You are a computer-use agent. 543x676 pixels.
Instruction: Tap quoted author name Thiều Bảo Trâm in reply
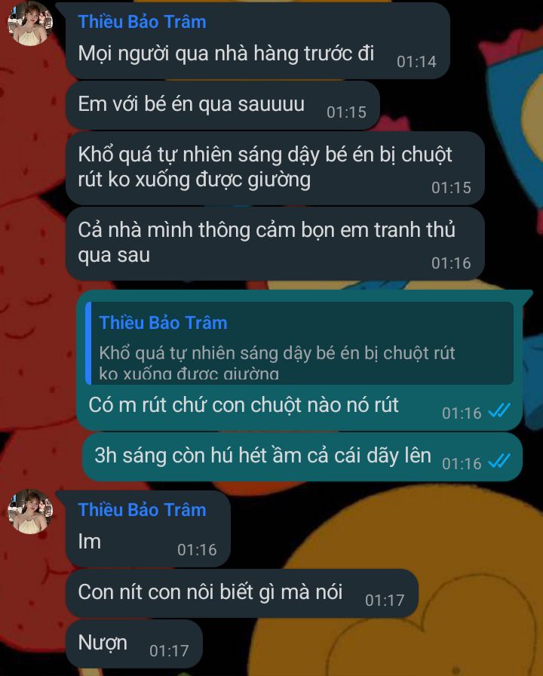[x=163, y=322]
